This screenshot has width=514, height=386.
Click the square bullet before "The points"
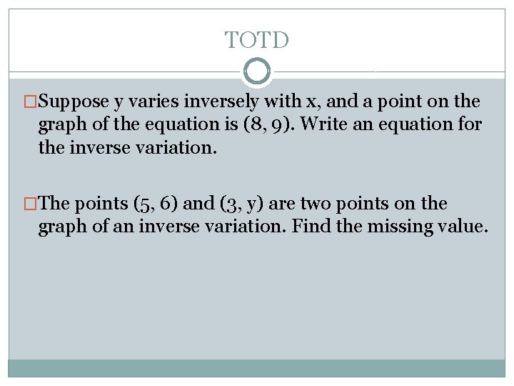coord(30,204)
